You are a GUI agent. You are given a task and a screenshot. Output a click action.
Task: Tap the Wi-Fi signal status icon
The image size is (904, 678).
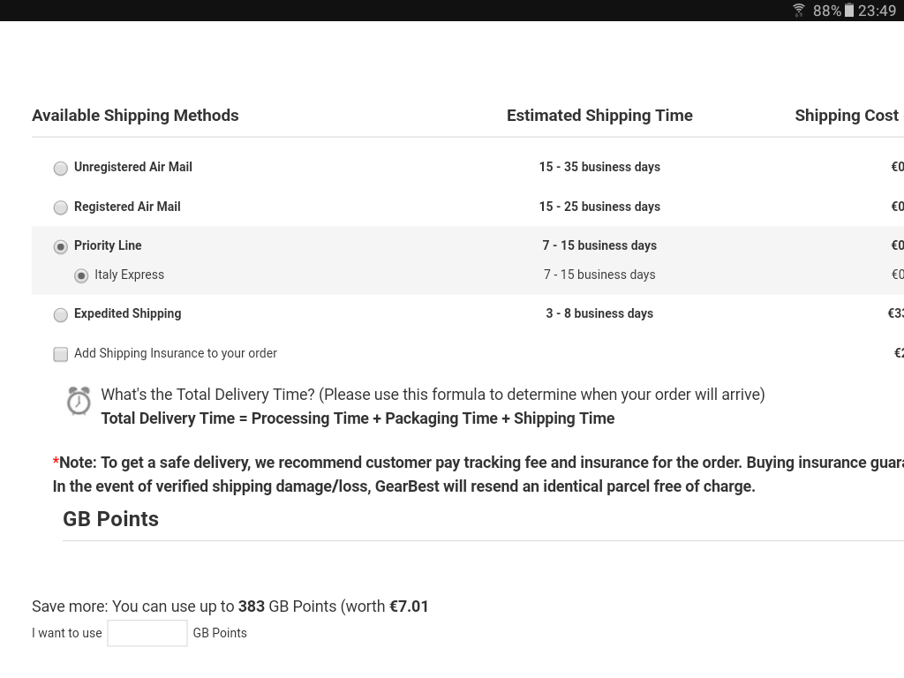pyautogui.click(x=798, y=11)
